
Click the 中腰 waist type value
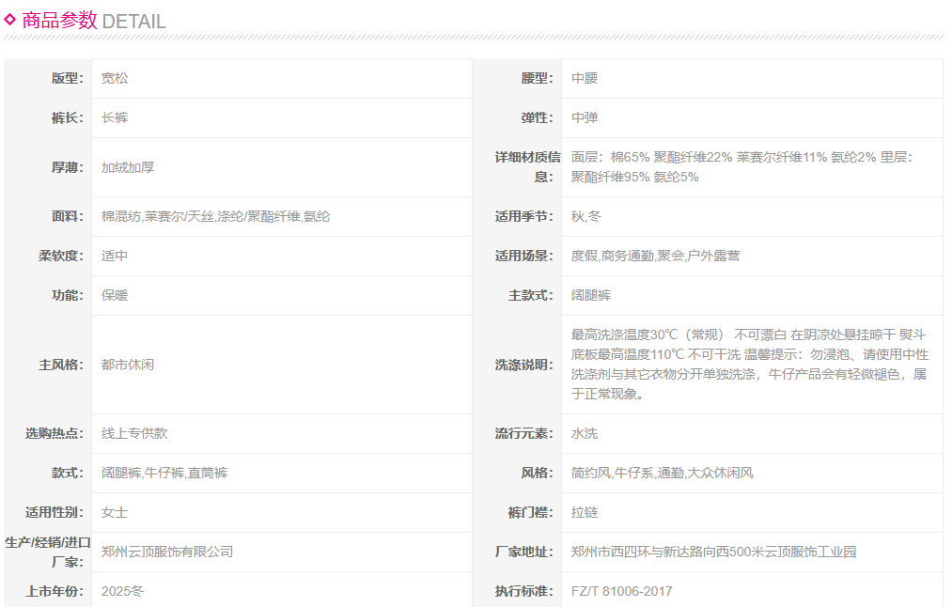585,78
